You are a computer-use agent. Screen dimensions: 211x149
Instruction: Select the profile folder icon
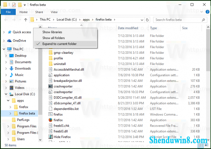[x=50, y=58]
